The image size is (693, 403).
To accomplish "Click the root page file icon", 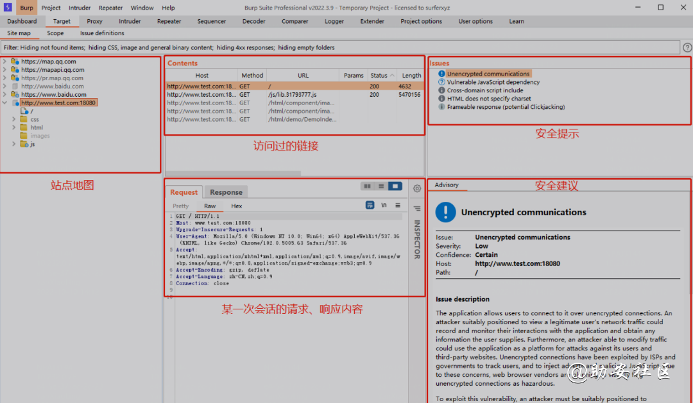I will pos(24,111).
